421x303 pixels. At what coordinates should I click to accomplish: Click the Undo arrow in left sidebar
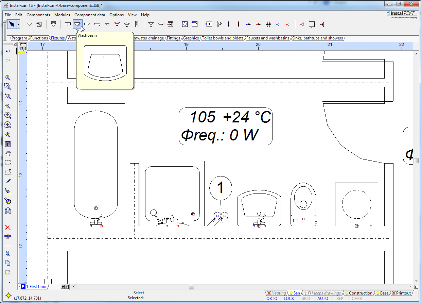coord(8,51)
